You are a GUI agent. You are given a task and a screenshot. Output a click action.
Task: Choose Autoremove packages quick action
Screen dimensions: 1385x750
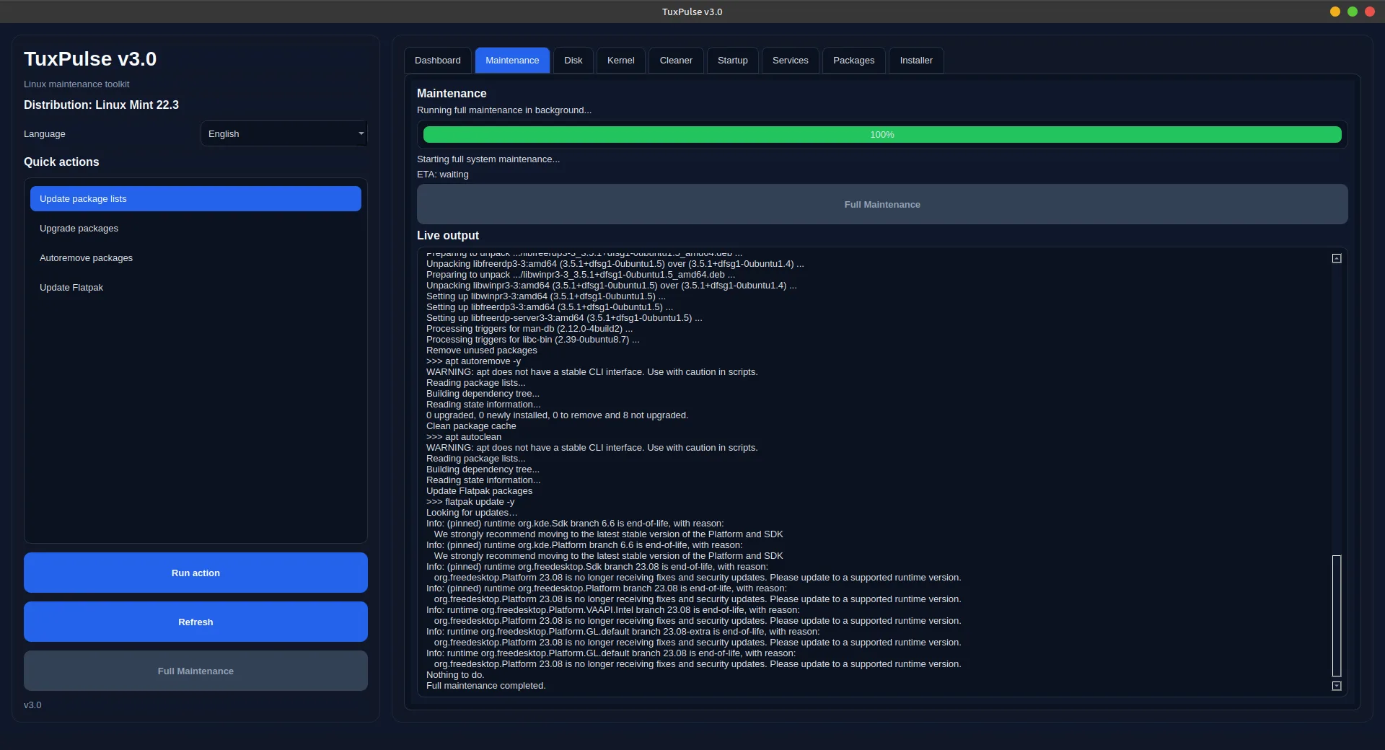tap(87, 258)
